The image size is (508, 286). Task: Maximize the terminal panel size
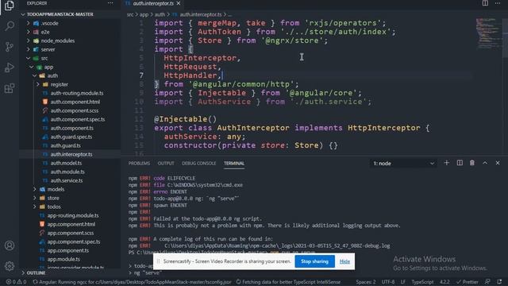(485, 163)
